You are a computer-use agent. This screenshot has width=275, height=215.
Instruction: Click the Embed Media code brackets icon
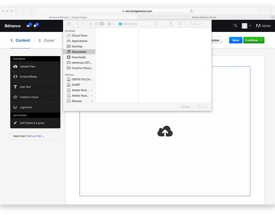pos(15,77)
